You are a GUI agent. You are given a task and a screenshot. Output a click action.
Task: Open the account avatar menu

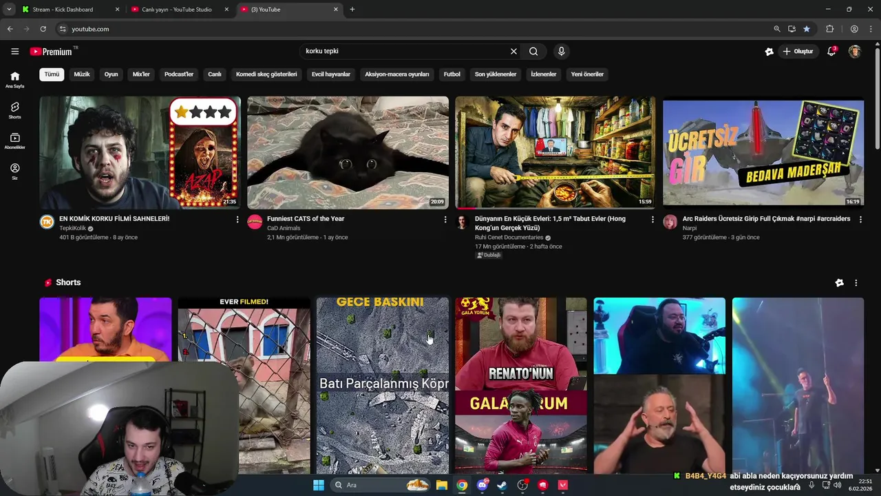(x=855, y=51)
